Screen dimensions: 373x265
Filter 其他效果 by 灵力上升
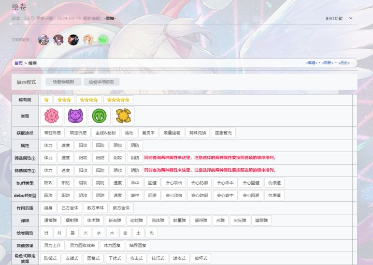point(52,245)
